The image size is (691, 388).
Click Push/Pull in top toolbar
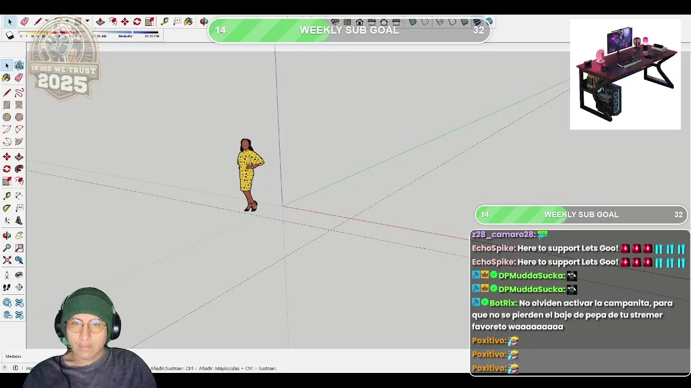click(x=100, y=22)
